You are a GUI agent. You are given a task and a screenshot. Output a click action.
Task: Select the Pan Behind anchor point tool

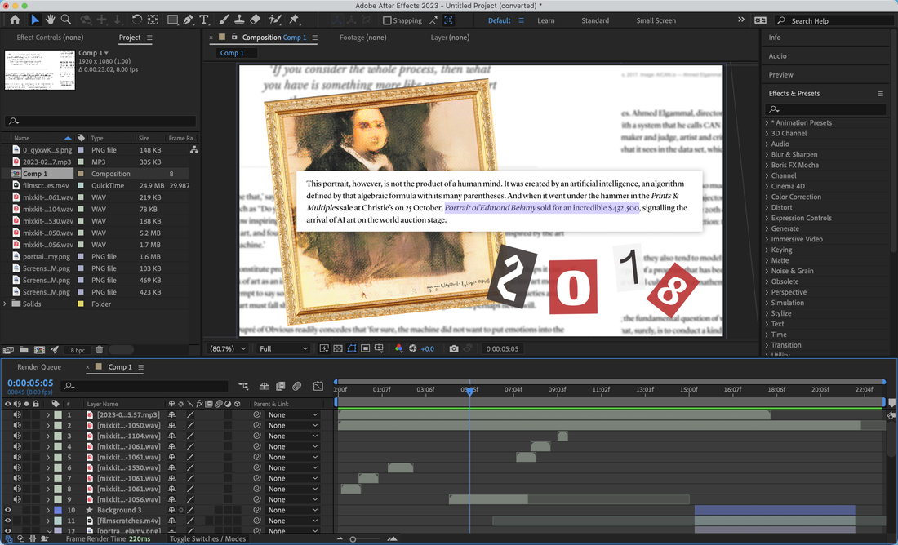pyautogui.click(x=153, y=20)
